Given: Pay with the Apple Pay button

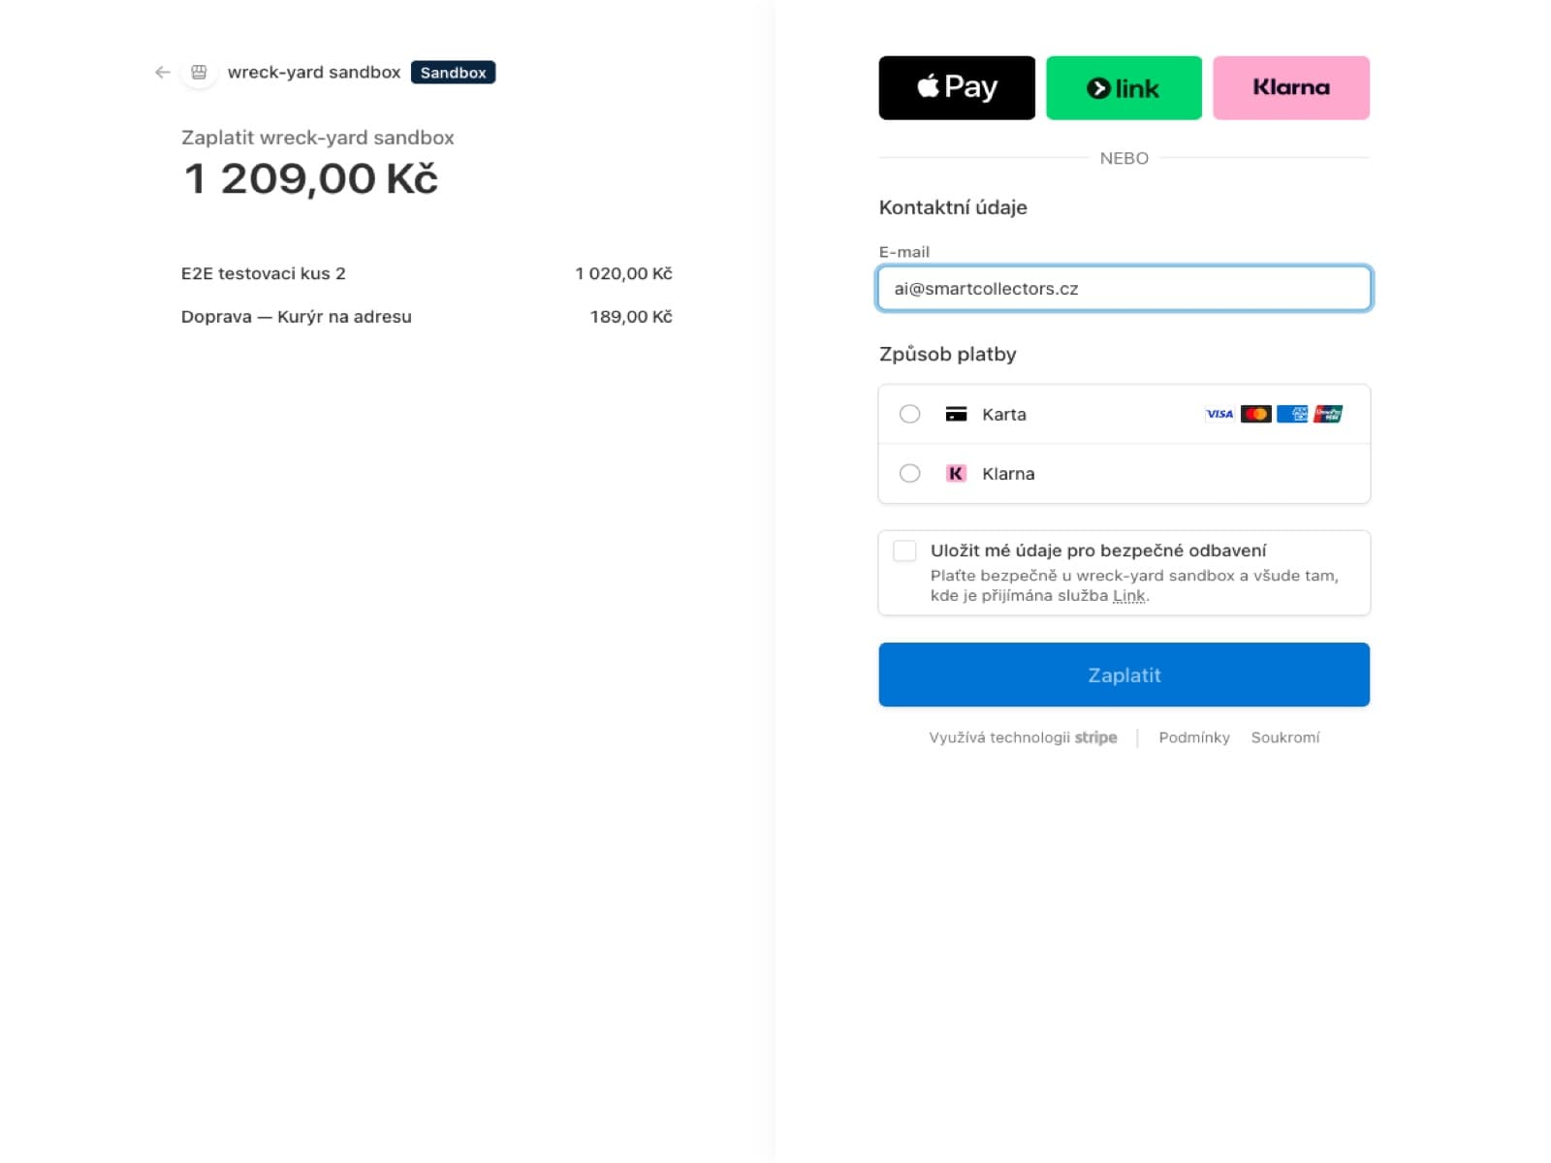Looking at the screenshot, I should 957,88.
